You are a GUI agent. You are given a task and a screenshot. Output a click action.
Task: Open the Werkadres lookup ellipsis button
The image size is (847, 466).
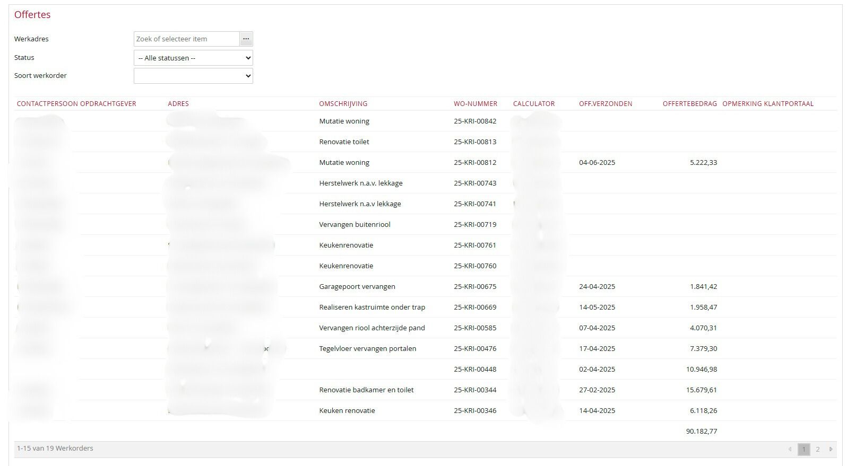pos(246,39)
